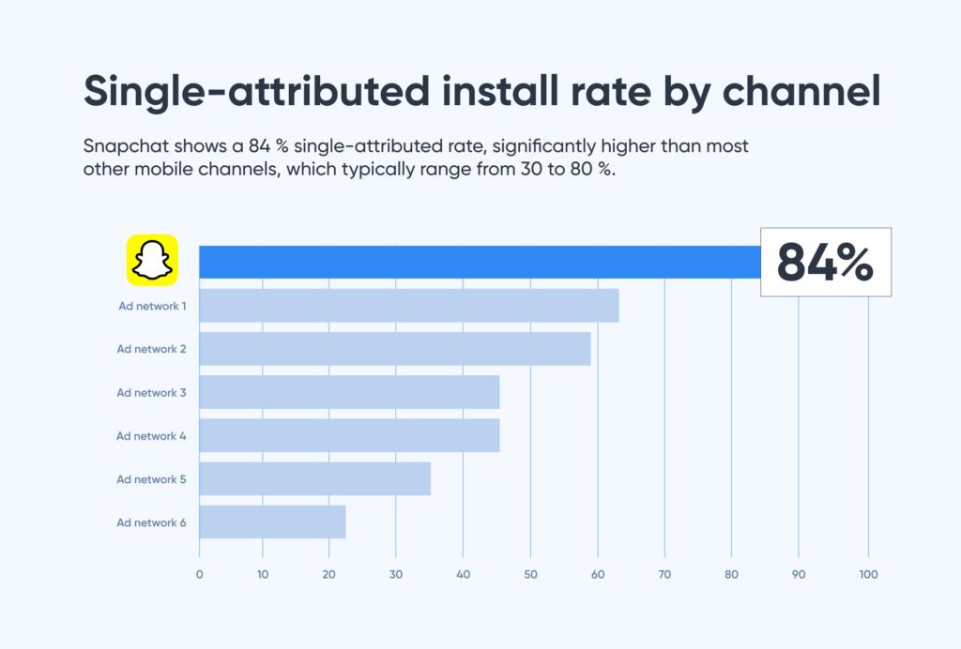Select the Ad network 2 bar

coord(395,349)
